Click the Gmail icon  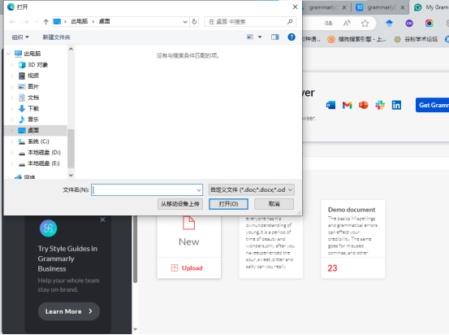coord(347,105)
